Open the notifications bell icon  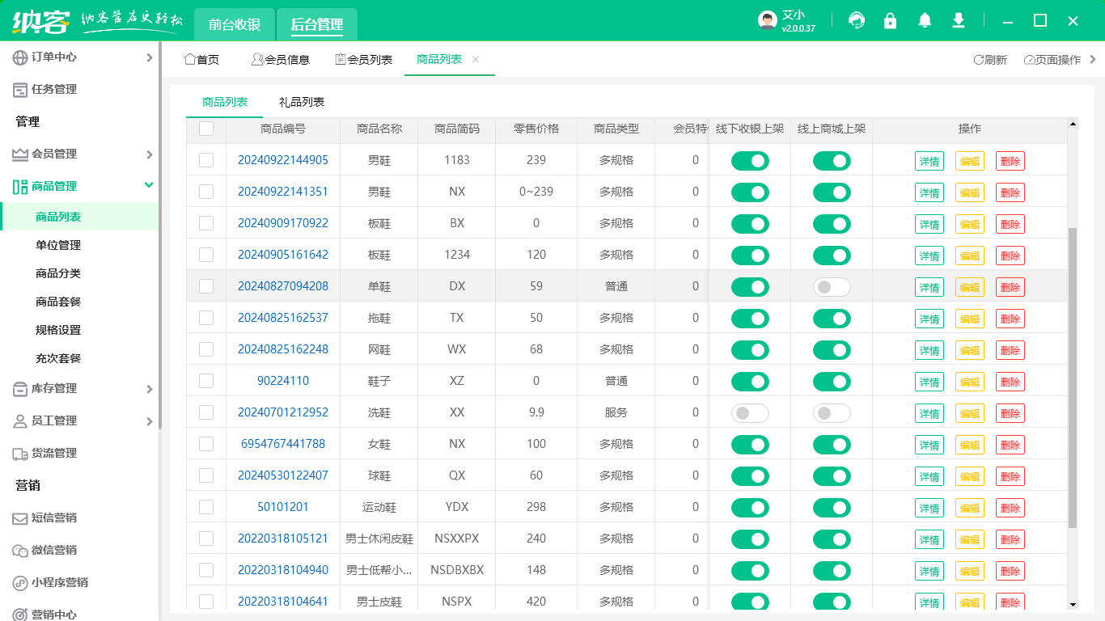(x=925, y=21)
